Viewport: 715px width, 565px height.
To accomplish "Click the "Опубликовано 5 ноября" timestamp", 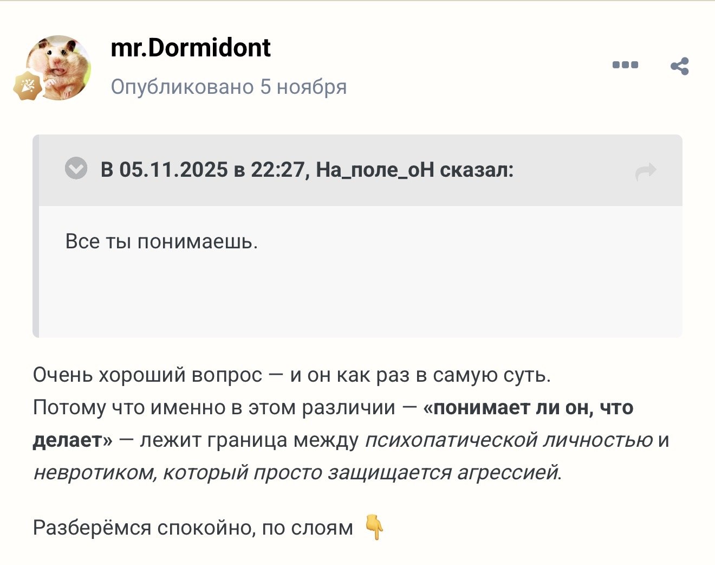I will pos(229,87).
